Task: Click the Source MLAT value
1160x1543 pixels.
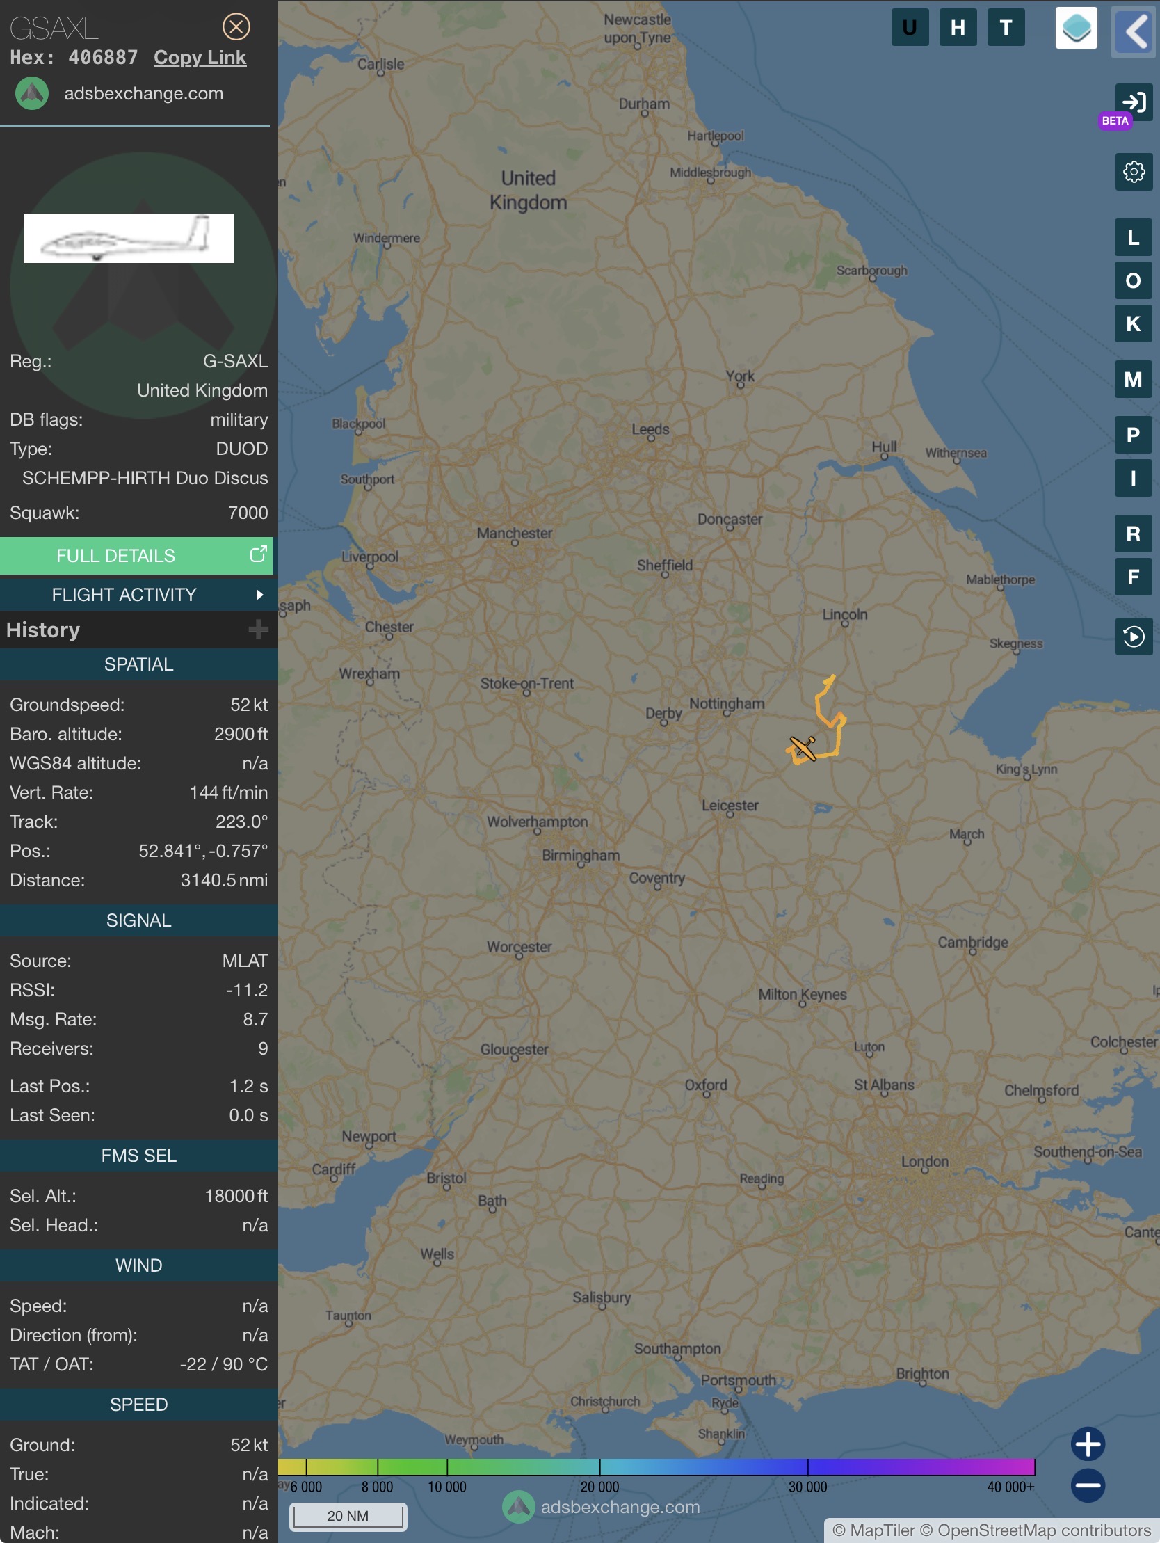Action: (x=245, y=961)
